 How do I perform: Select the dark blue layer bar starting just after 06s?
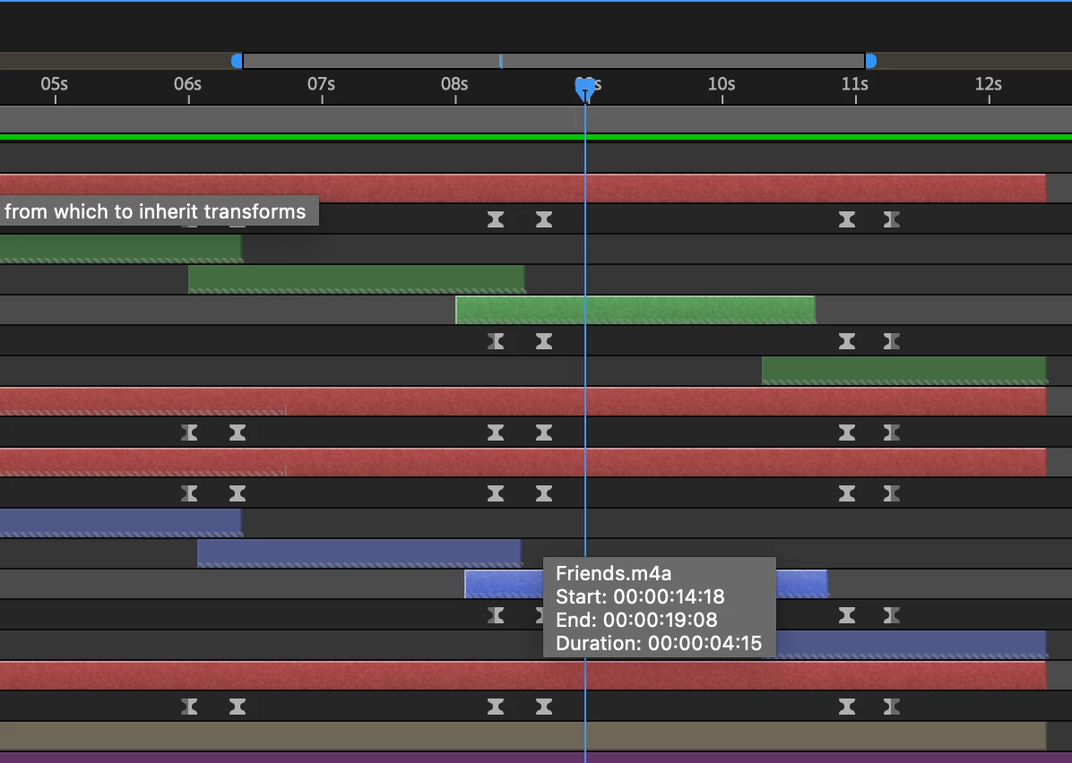point(359,553)
